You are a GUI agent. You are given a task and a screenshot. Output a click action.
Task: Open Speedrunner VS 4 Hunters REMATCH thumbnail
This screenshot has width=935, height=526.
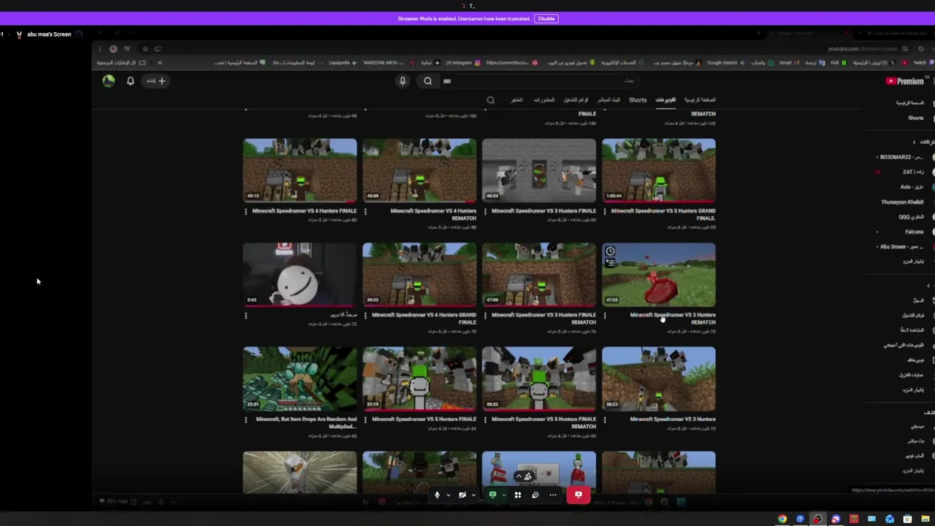(419, 170)
